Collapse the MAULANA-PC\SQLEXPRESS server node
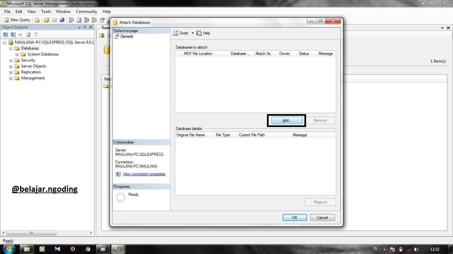 pyautogui.click(x=5, y=42)
